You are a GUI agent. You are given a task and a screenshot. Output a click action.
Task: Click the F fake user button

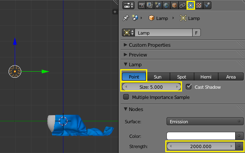pos(196,33)
